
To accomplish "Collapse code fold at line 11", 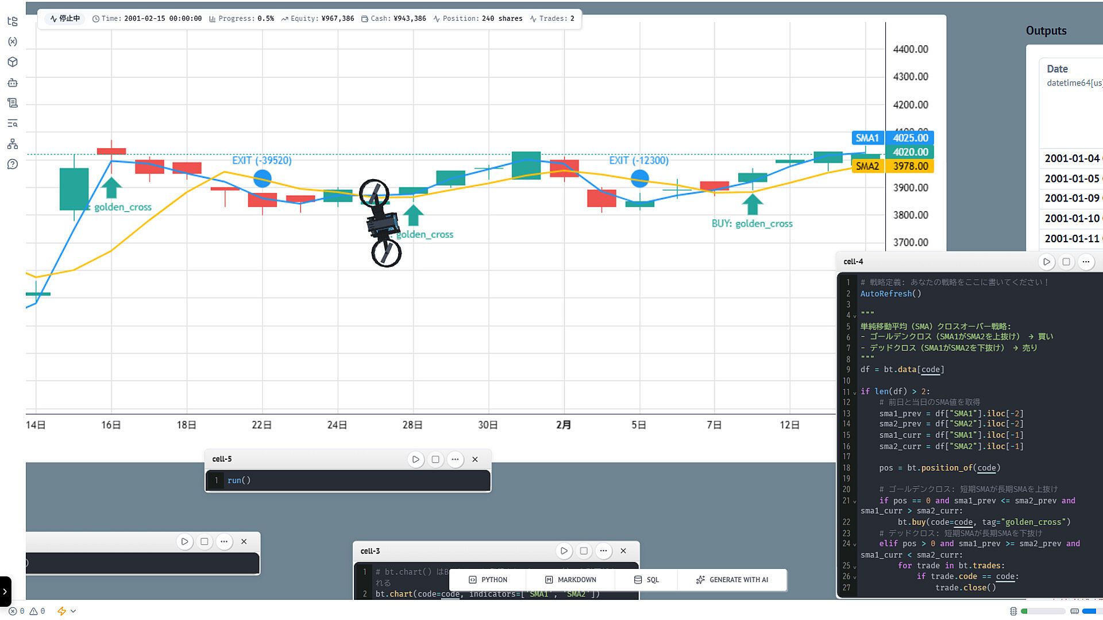I will [x=854, y=393].
